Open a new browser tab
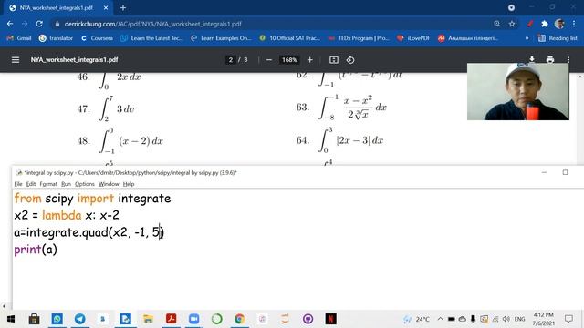584x328 pixels. [x=123, y=7]
